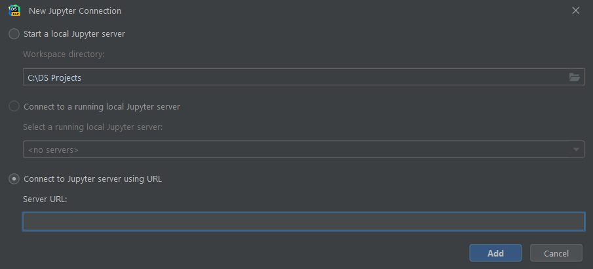593x269 pixels.
Task: Click inside the Server URL text field
Action: pos(303,222)
